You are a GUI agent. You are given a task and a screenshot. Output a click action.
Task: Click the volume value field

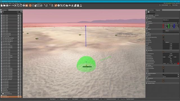[171, 44]
